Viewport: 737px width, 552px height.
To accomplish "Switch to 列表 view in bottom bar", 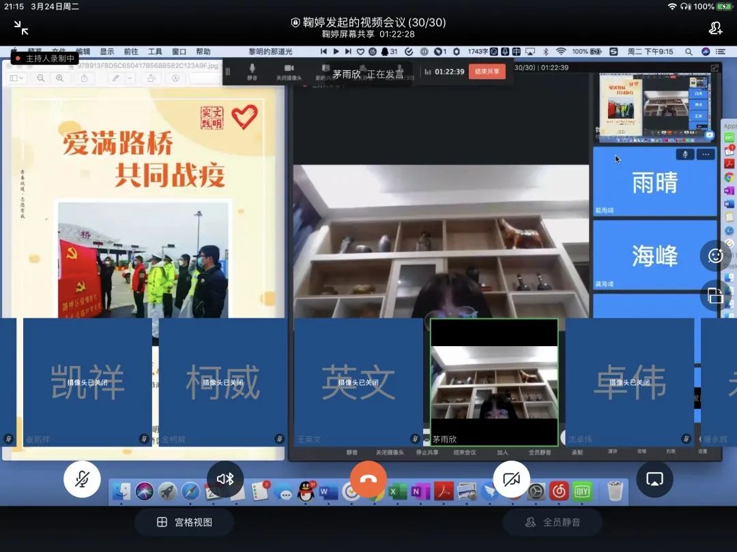I will [671, 452].
